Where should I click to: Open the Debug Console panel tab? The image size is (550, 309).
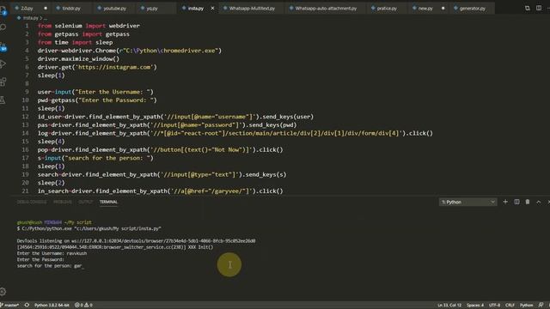pos(32,203)
